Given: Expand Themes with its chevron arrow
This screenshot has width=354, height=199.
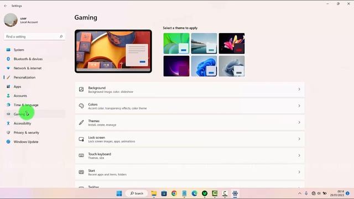Looking at the screenshot, I should (299, 123).
